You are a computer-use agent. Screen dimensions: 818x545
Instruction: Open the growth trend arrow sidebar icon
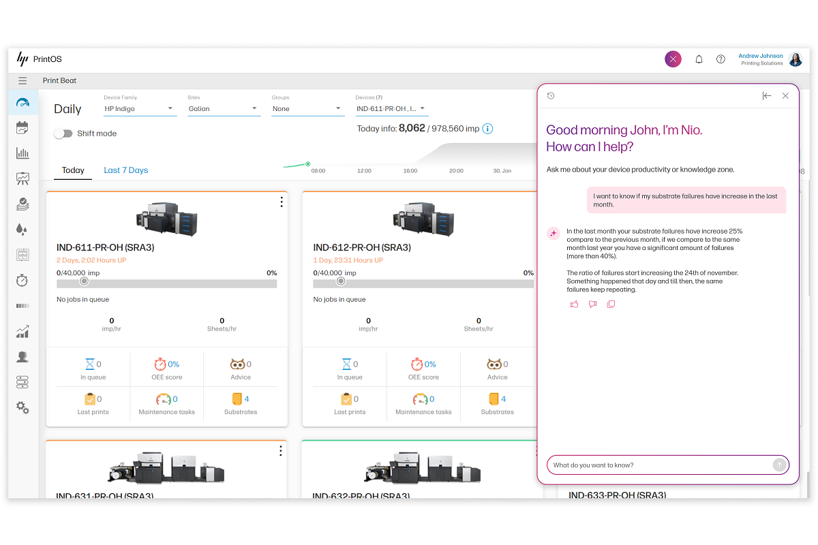point(22,332)
